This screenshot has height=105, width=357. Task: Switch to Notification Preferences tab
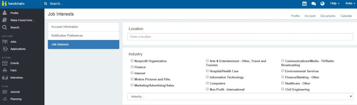click(83, 36)
